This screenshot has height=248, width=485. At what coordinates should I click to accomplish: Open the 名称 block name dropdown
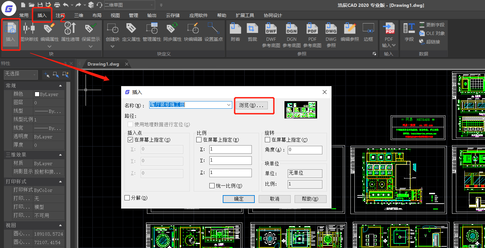point(229,105)
